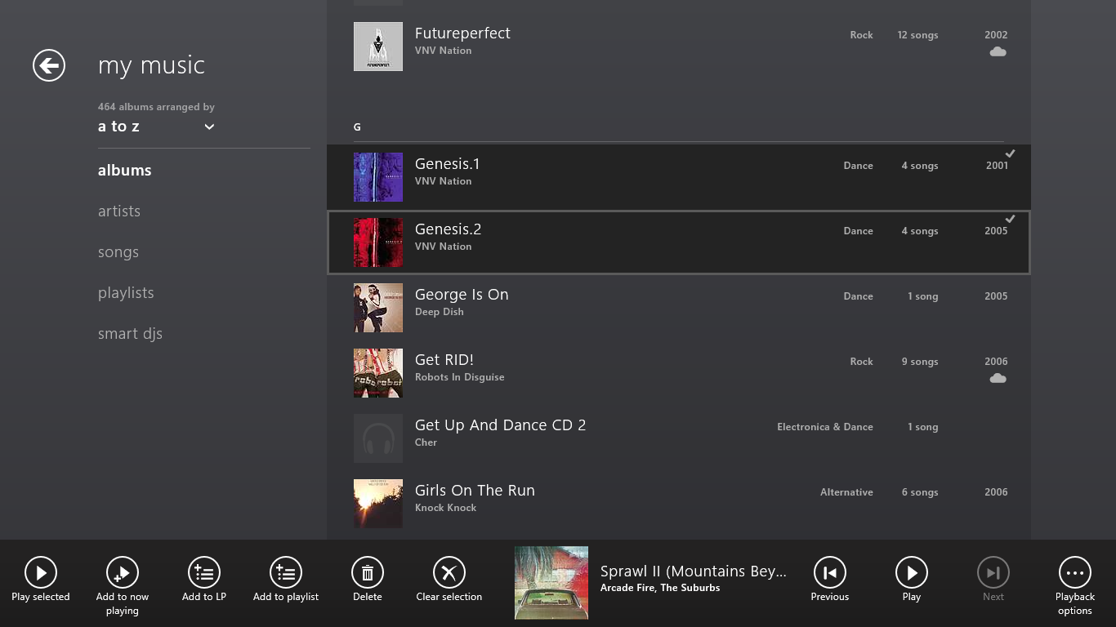This screenshot has width=1116, height=627.
Task: Click the cloud icon on Get RID! row
Action: (x=998, y=378)
